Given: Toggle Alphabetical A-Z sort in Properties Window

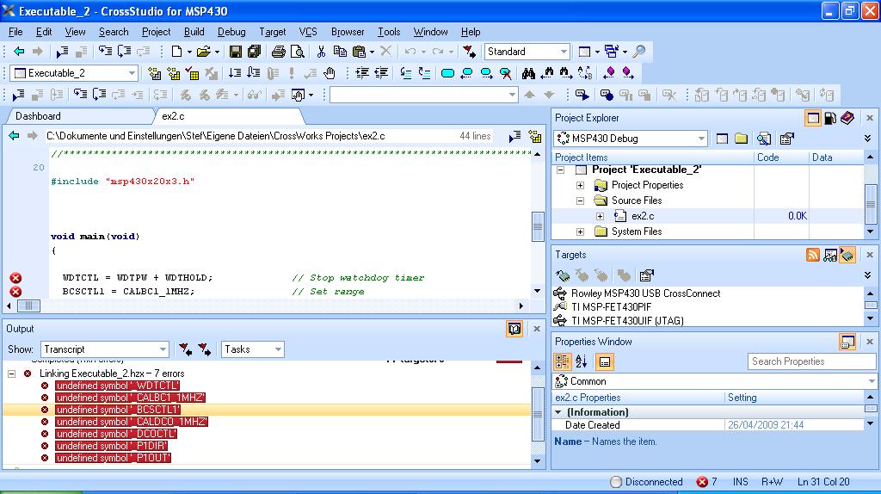Looking at the screenshot, I should (582, 362).
